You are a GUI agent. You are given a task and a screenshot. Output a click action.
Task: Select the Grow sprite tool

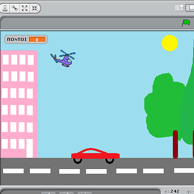25,8
